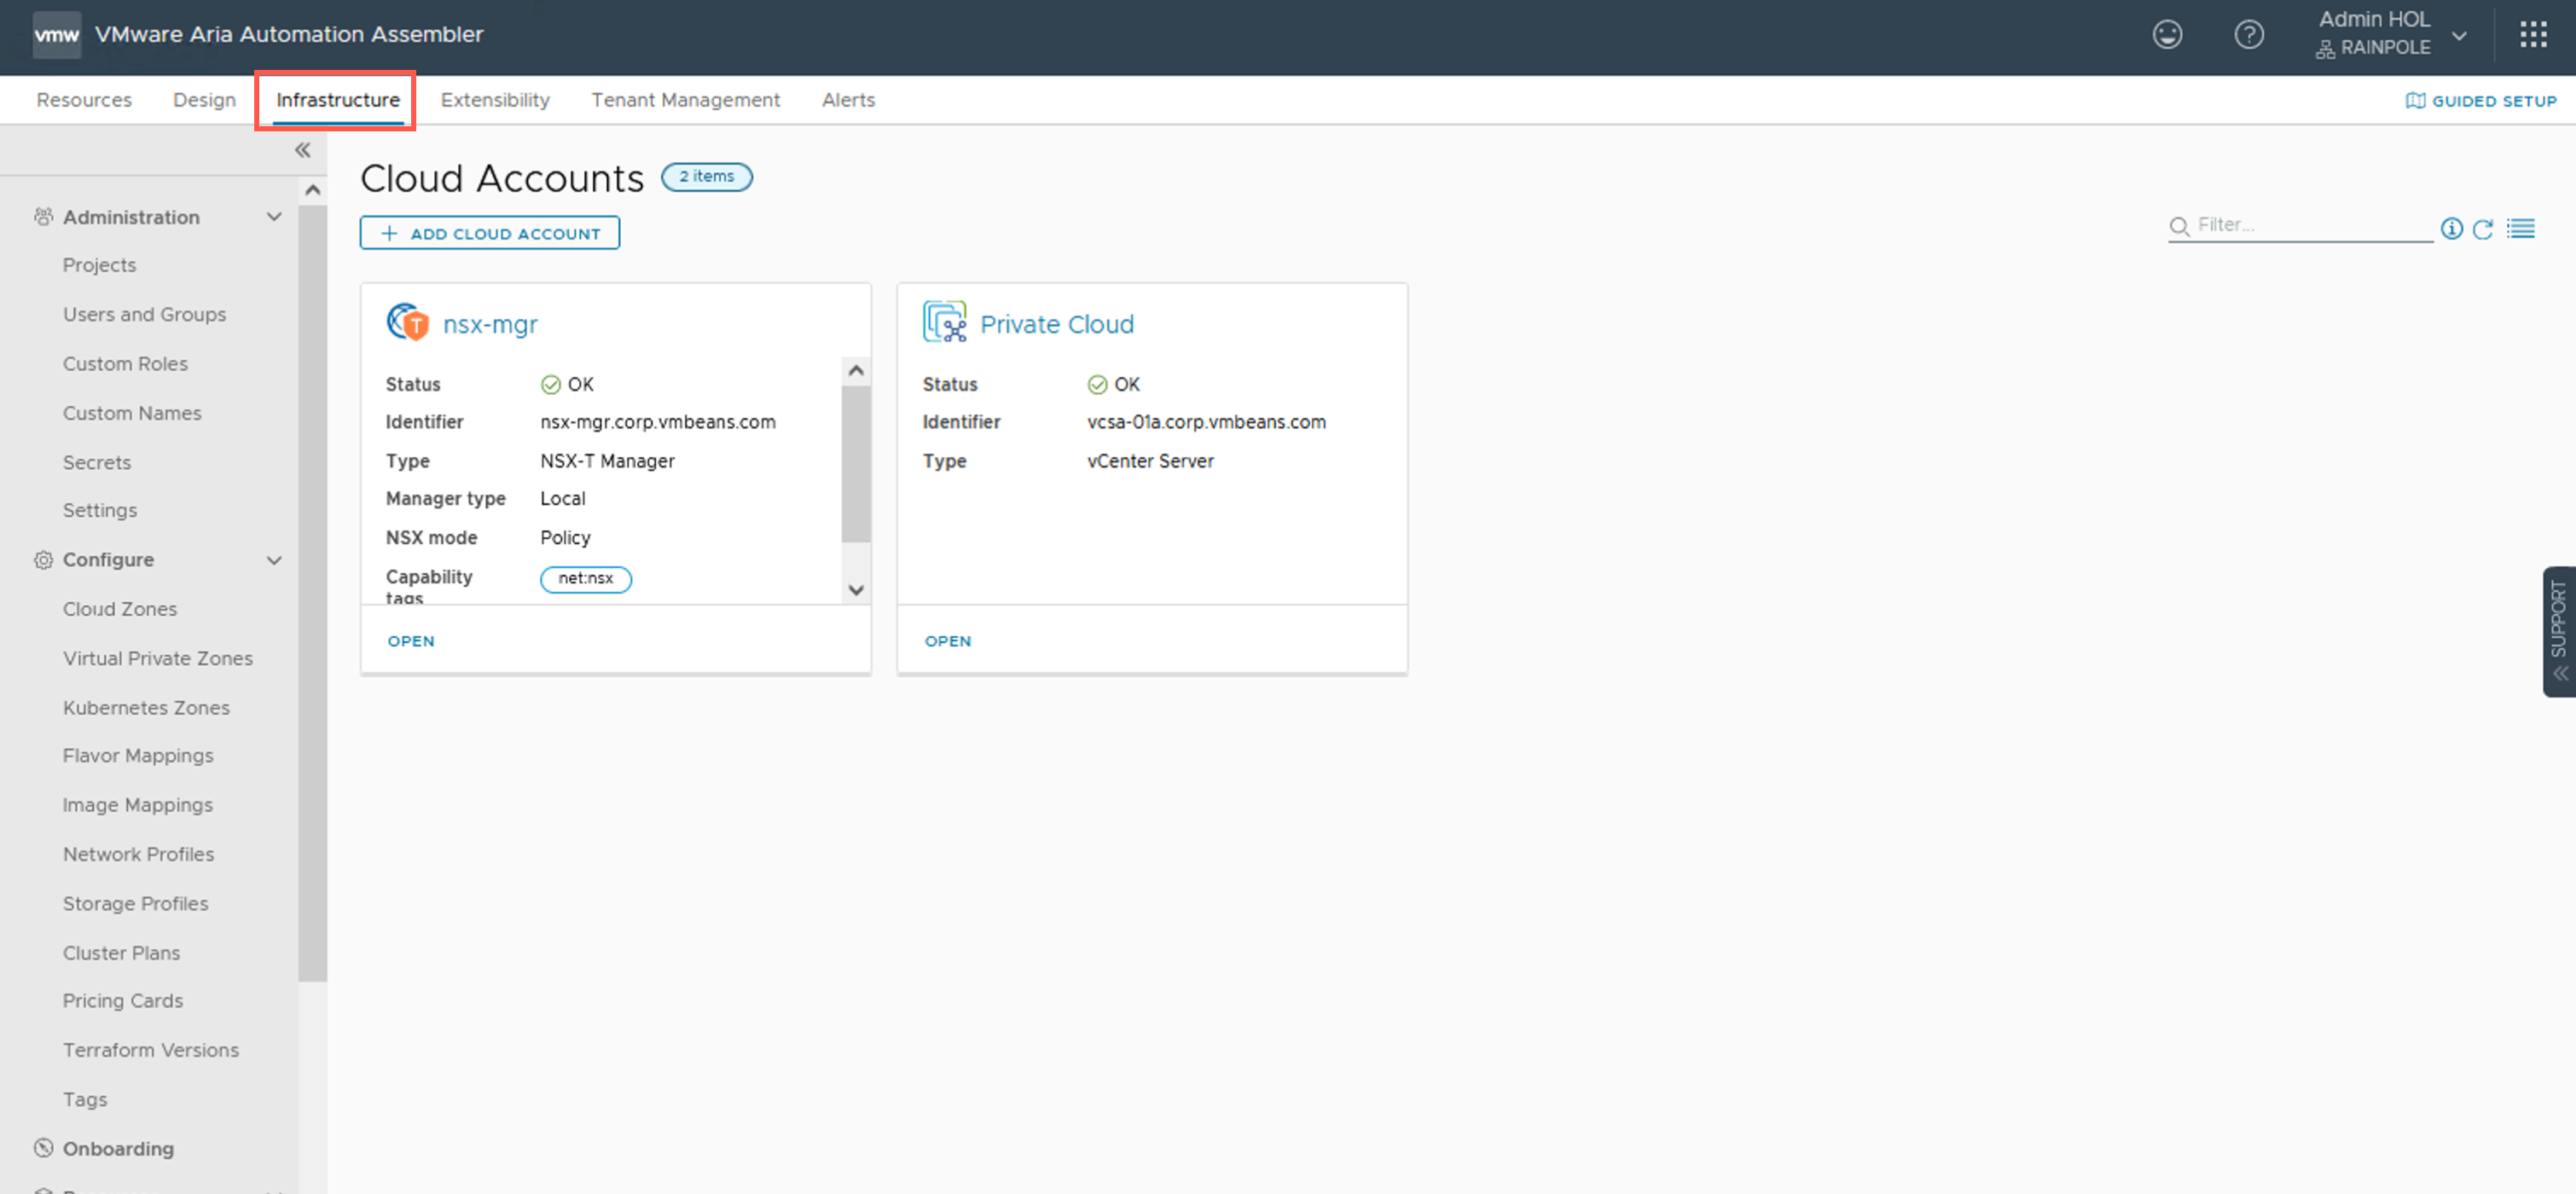This screenshot has height=1194, width=2576.
Task: Click the refresh icon near filter
Action: click(x=2482, y=229)
